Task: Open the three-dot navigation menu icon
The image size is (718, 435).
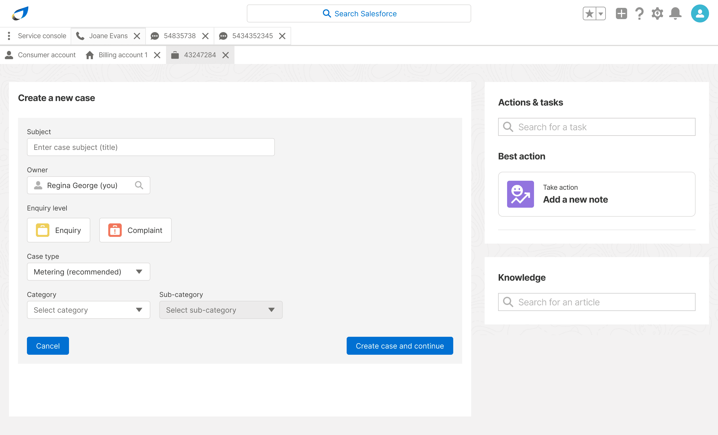Action: [x=9, y=36]
